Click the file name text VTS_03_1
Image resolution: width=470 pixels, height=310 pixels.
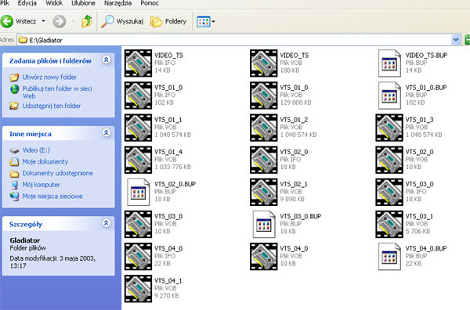tap(419, 216)
